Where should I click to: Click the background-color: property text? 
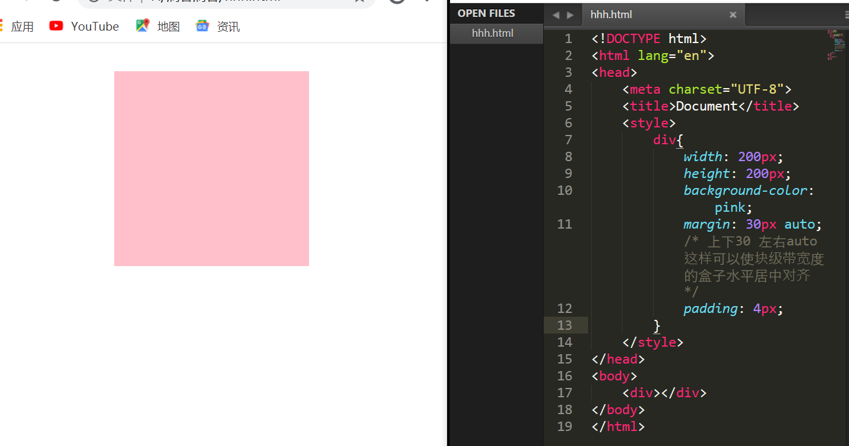click(749, 191)
